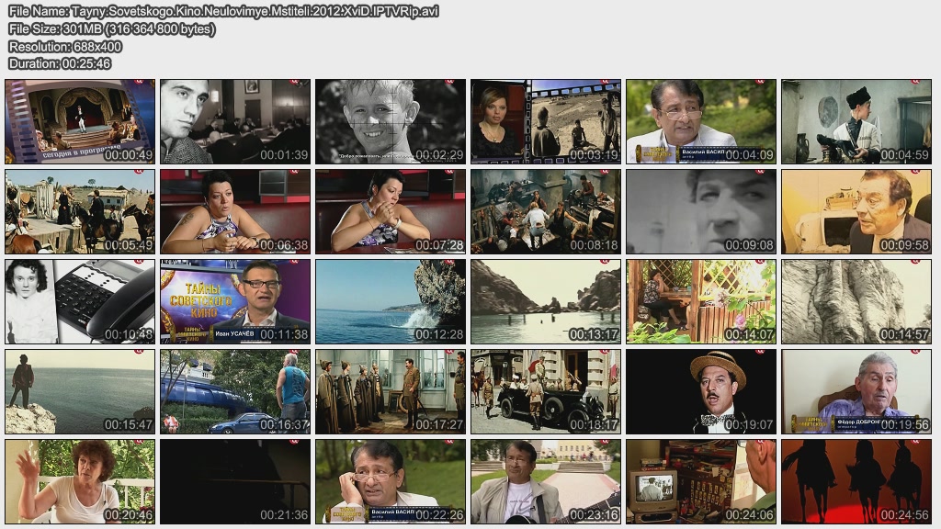Select the rocky bay frame 00:13:17

click(x=546, y=301)
